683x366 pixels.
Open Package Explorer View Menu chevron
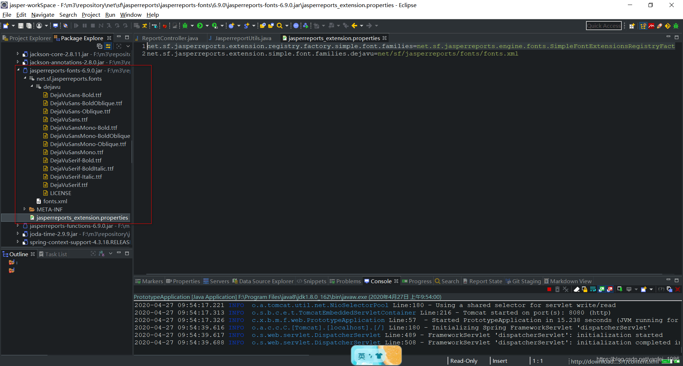click(128, 46)
